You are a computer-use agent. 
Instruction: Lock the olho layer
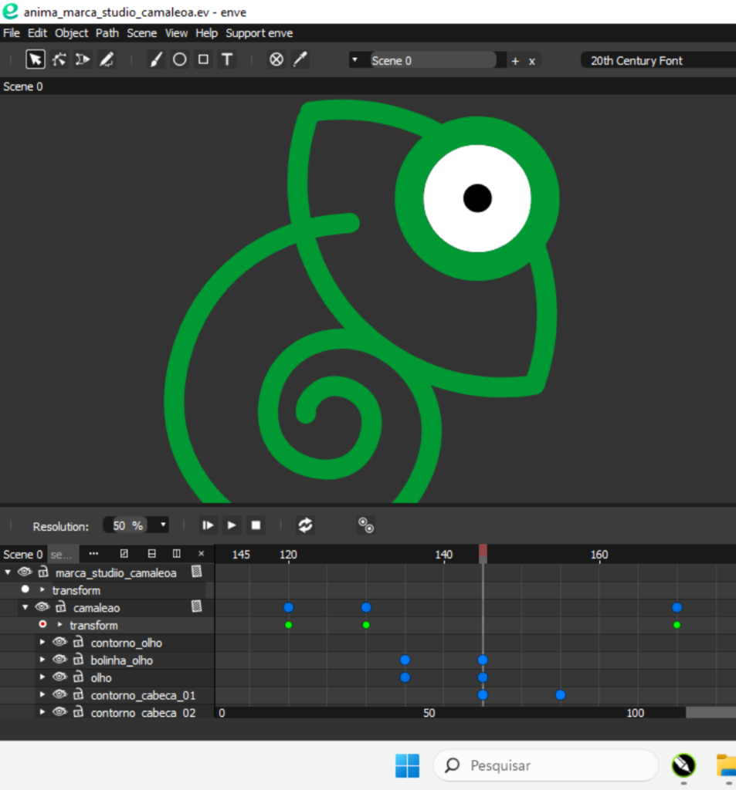(x=78, y=678)
